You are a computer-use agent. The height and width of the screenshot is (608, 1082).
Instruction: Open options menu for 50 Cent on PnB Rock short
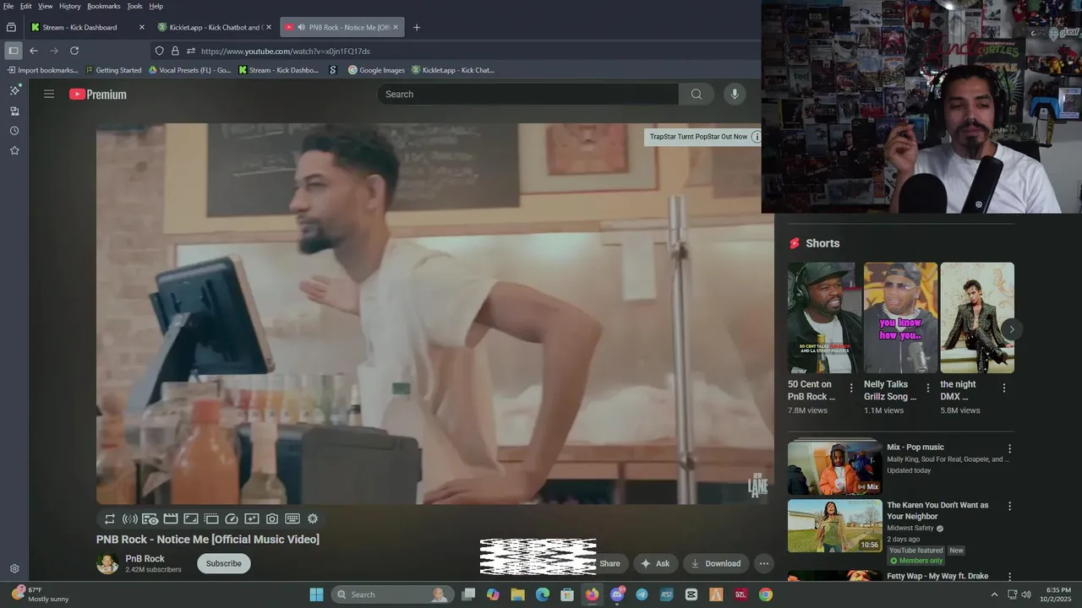pos(851,388)
